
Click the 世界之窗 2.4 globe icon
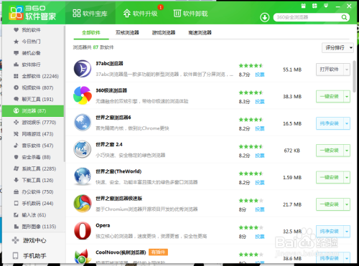click(x=83, y=149)
